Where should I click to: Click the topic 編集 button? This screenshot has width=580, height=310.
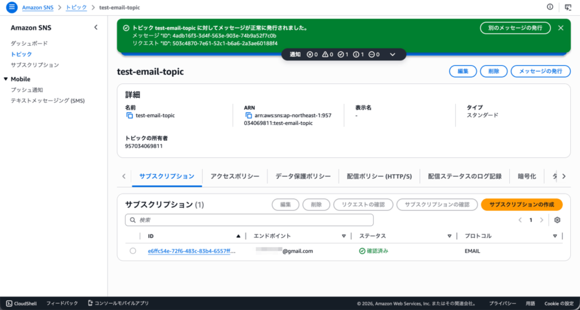tap(463, 71)
